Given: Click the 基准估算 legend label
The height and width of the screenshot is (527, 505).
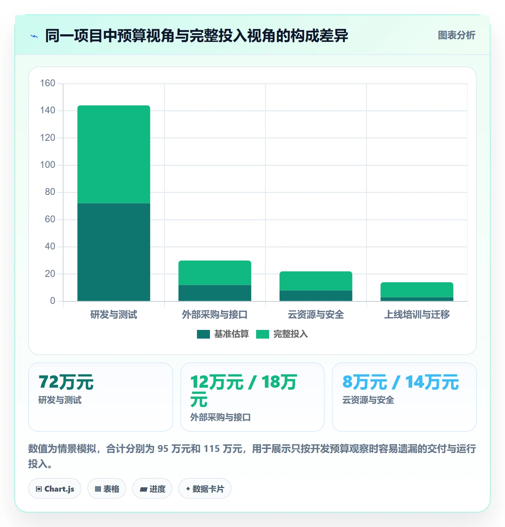Looking at the screenshot, I should click(x=232, y=334).
